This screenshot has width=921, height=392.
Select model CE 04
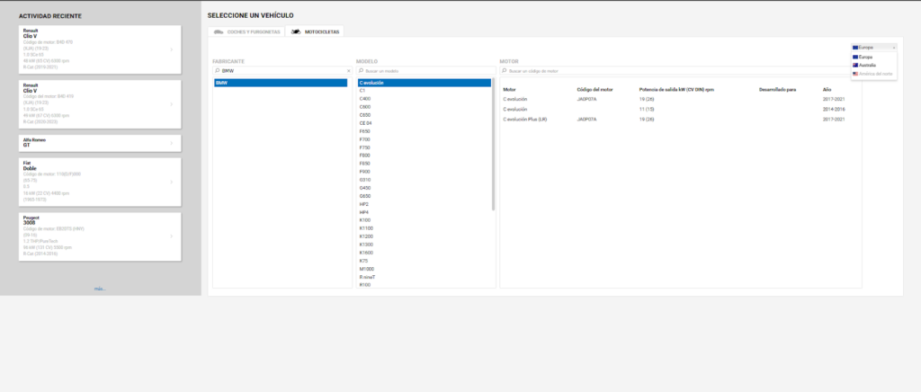coord(425,123)
